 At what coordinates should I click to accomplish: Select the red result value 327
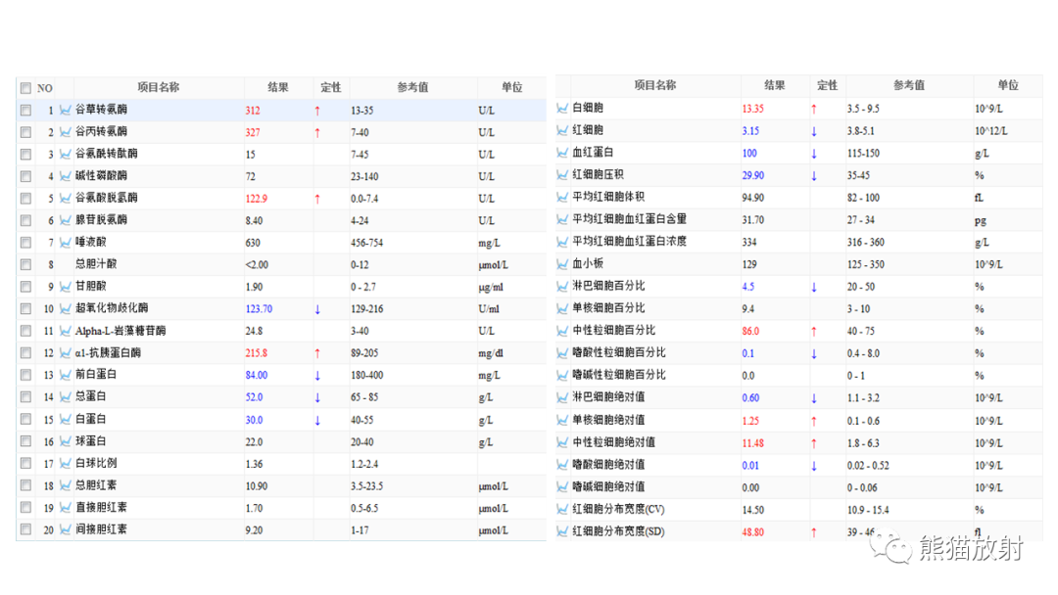[x=253, y=133]
